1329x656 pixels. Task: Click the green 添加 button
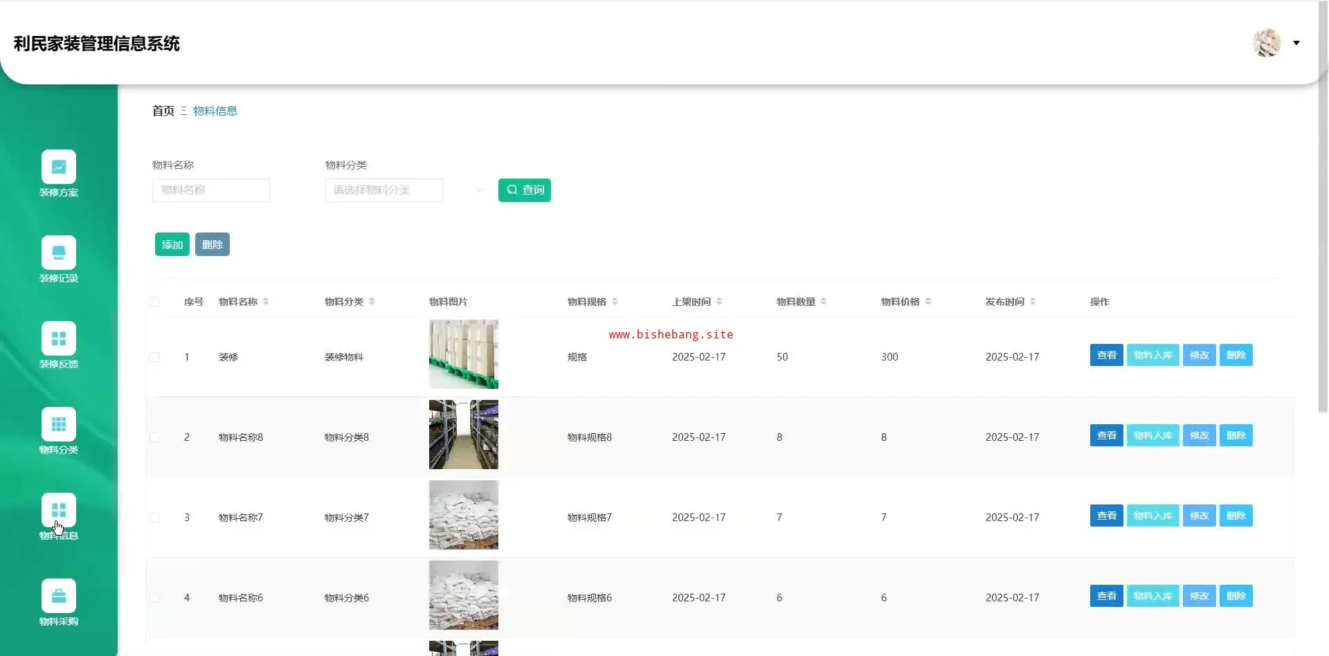(x=172, y=244)
